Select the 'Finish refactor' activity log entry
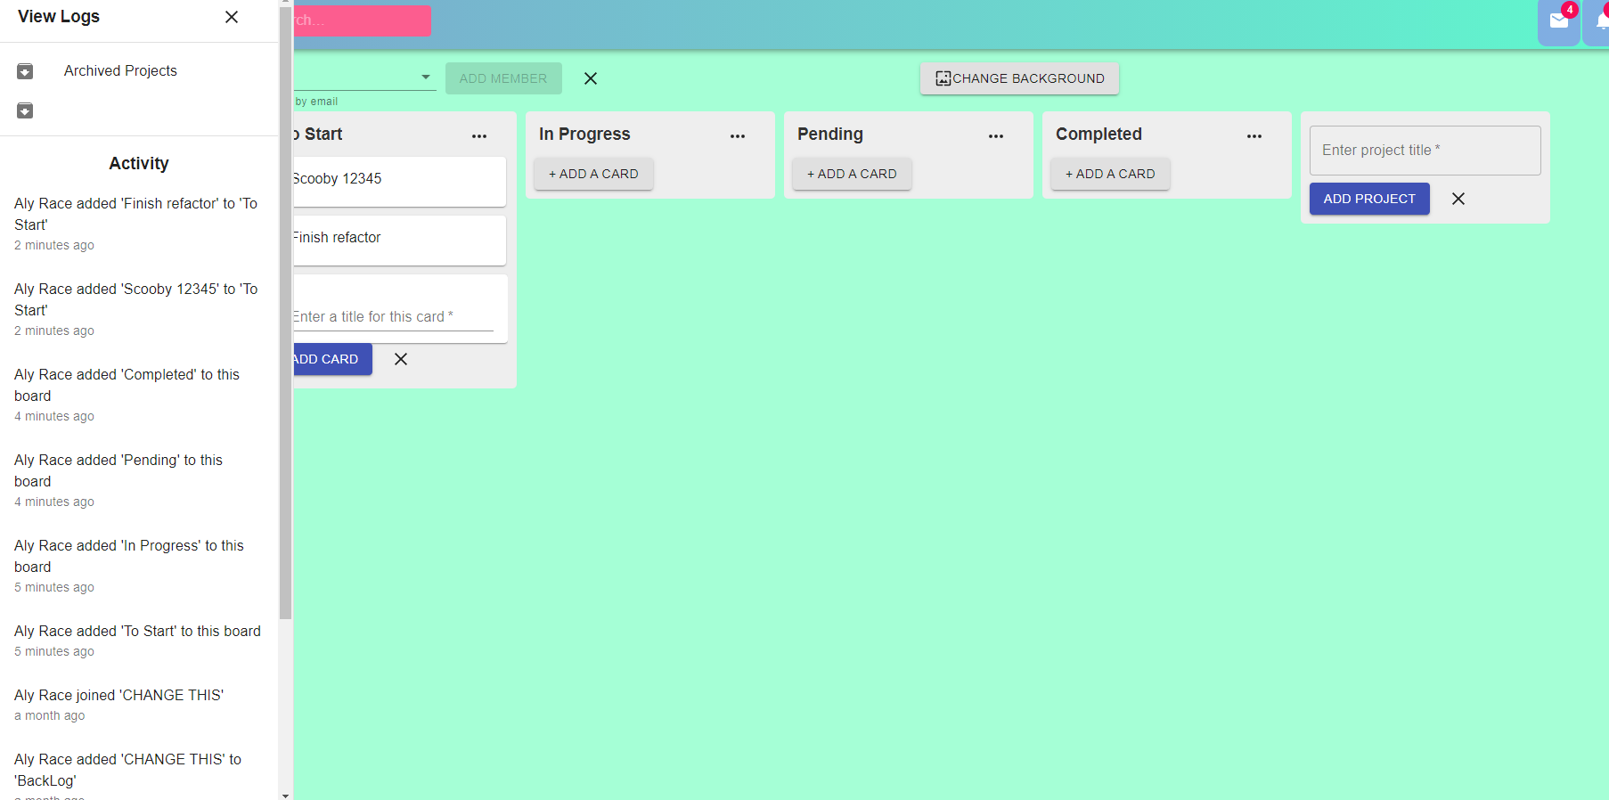1609x800 pixels. pos(138,224)
